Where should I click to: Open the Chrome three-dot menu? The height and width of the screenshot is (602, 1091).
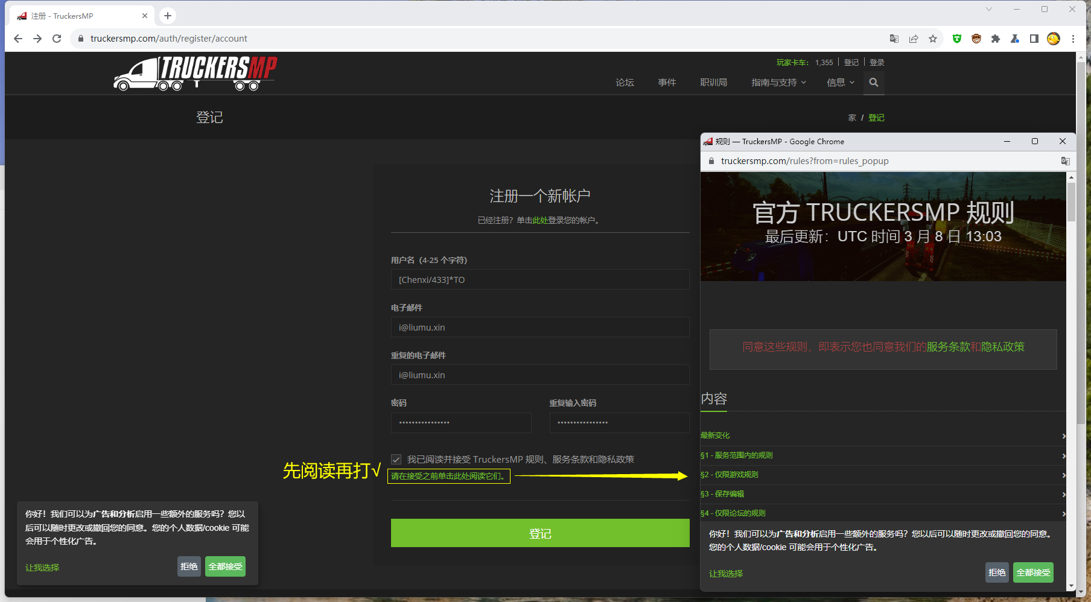1073,39
